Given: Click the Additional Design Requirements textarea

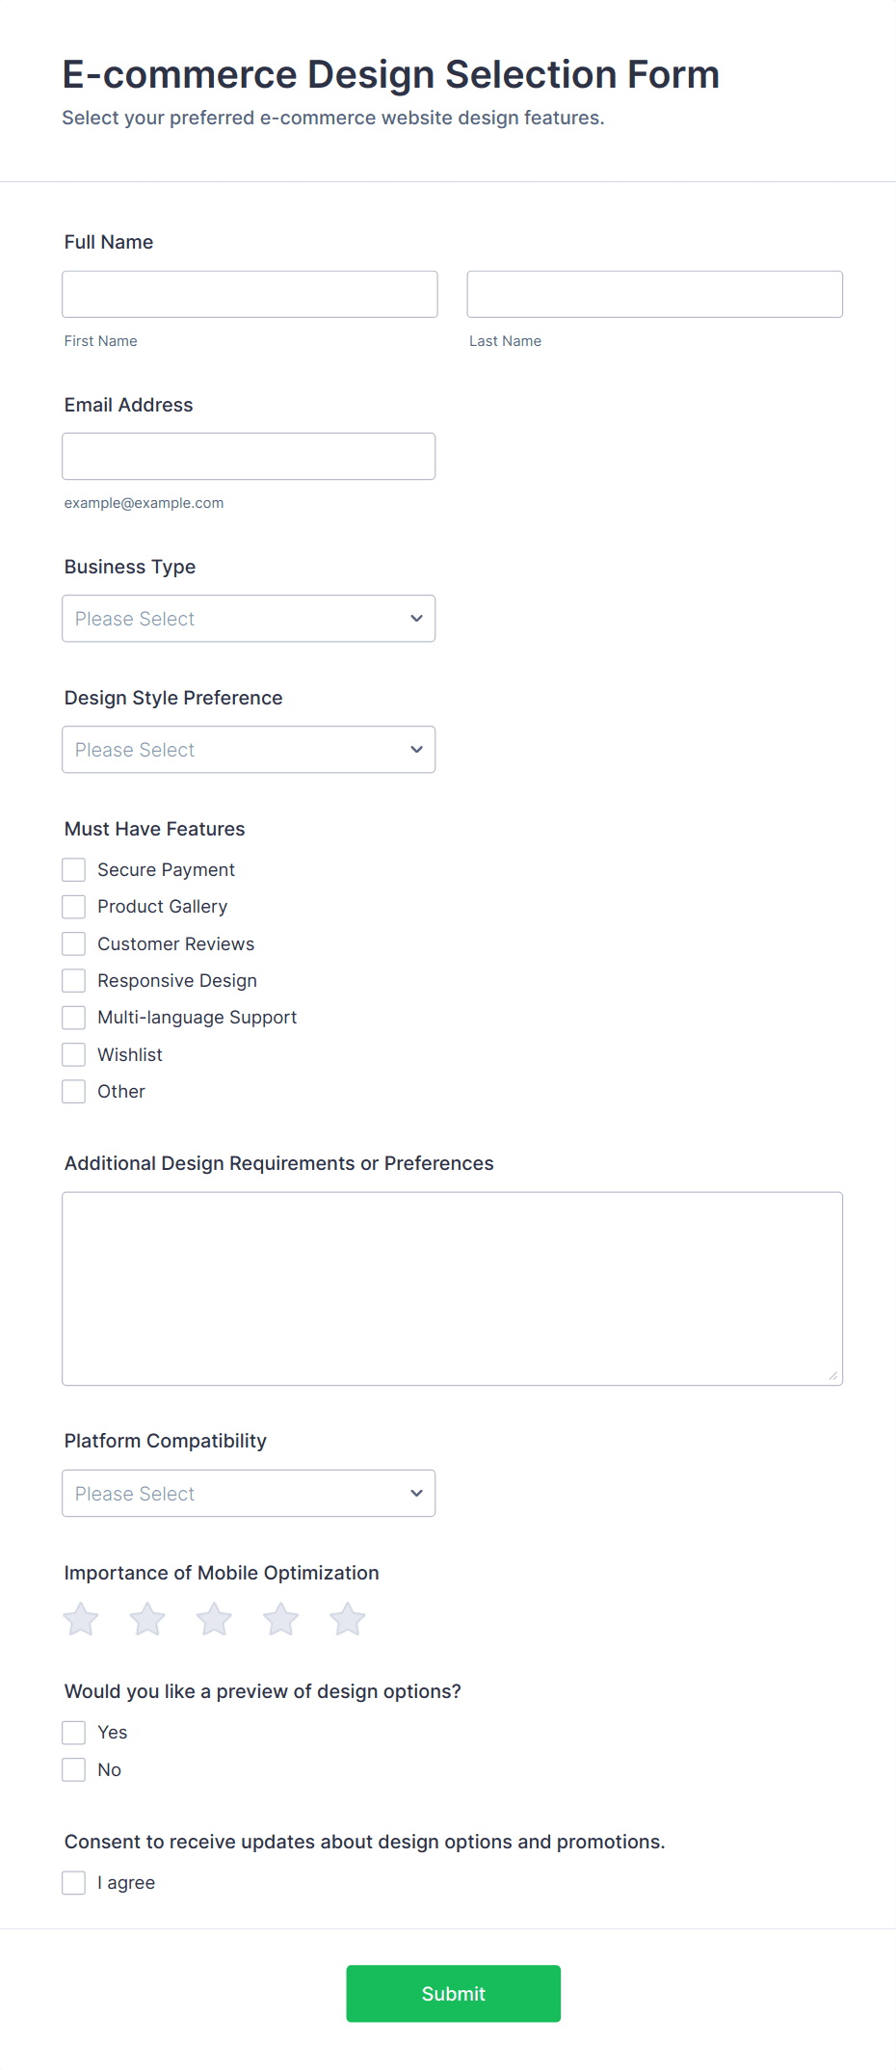Looking at the screenshot, I should [x=453, y=1288].
